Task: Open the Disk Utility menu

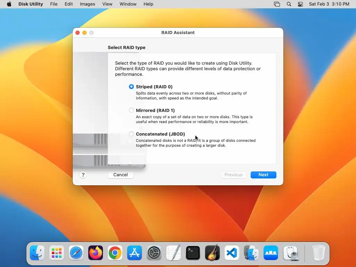Action: pyautogui.click(x=31, y=4)
